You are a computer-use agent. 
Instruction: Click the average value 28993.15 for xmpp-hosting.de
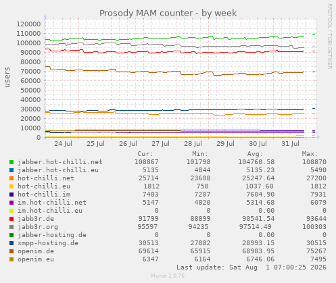coord(258,243)
